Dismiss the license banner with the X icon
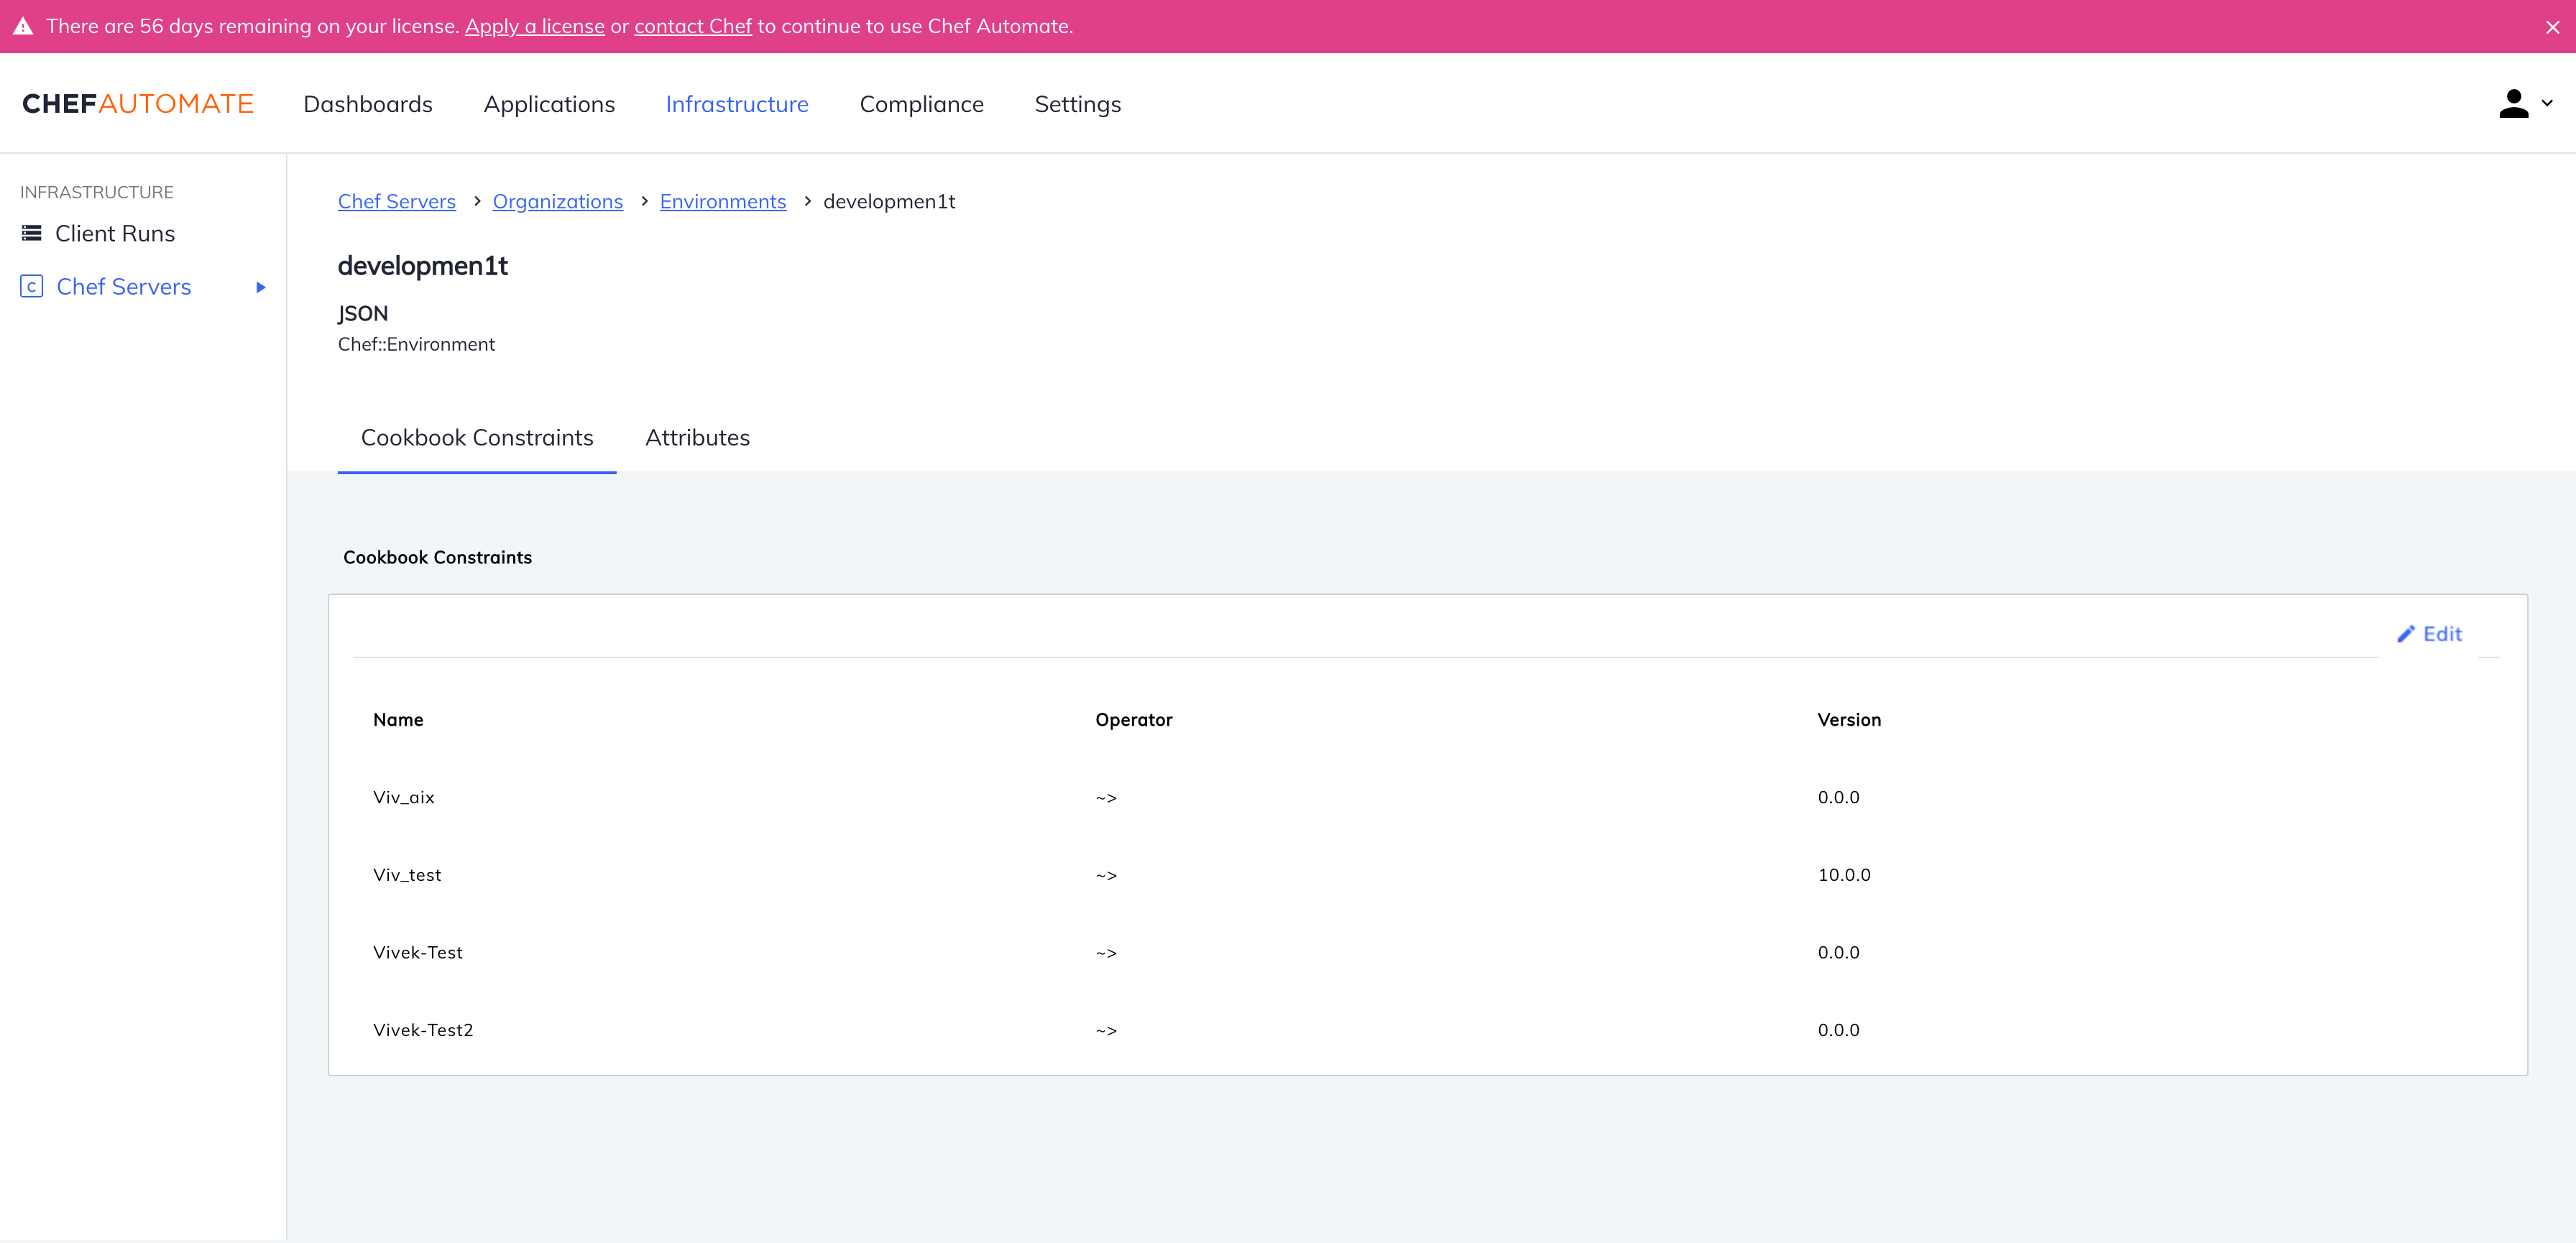 click(2553, 27)
